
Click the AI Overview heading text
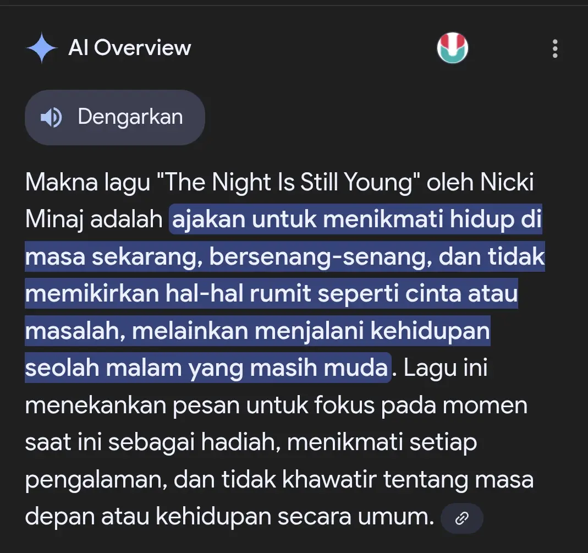point(130,48)
